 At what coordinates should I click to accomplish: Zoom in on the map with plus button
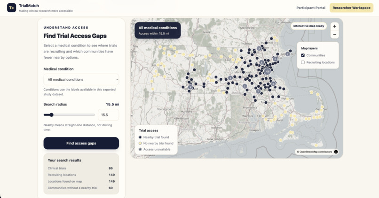(x=334, y=26)
